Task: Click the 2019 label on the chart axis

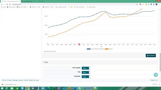Action: tap(154, 45)
